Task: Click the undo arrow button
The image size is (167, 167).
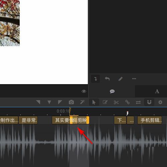Action: coord(107,79)
